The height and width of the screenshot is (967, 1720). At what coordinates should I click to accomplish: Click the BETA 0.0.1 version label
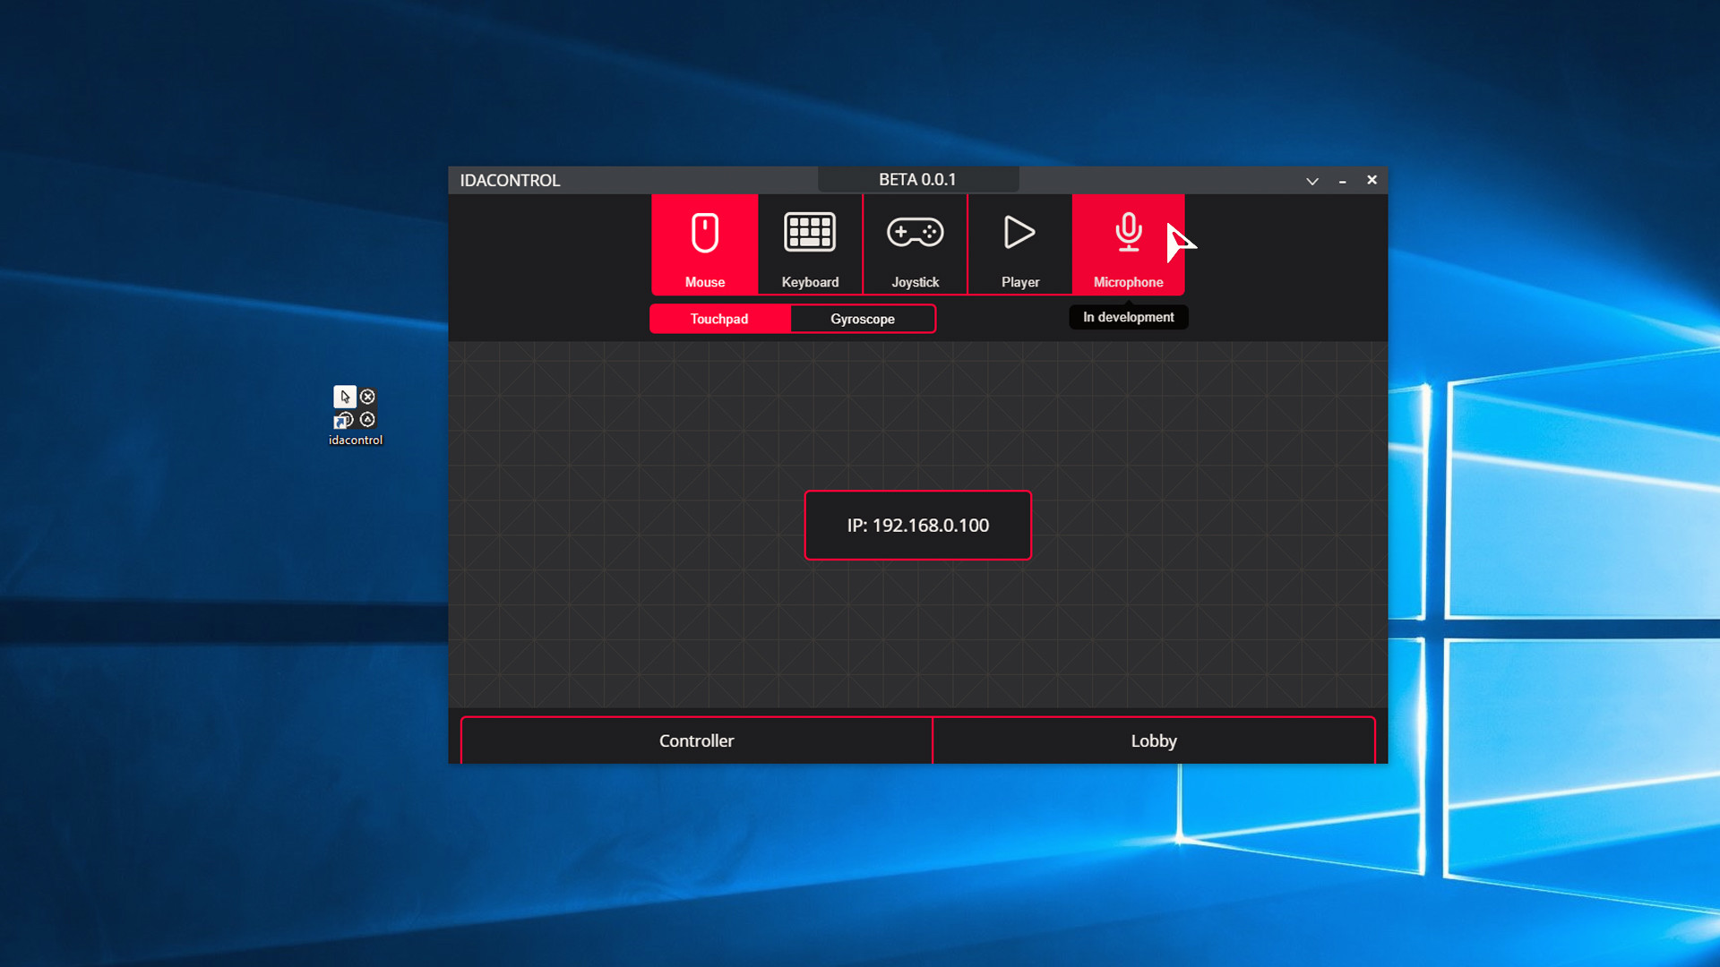pos(917,179)
